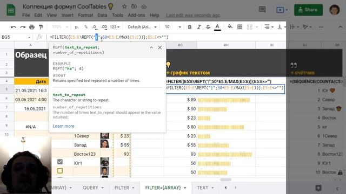
Task: Open the Help menu
Action: [x=154, y=16]
